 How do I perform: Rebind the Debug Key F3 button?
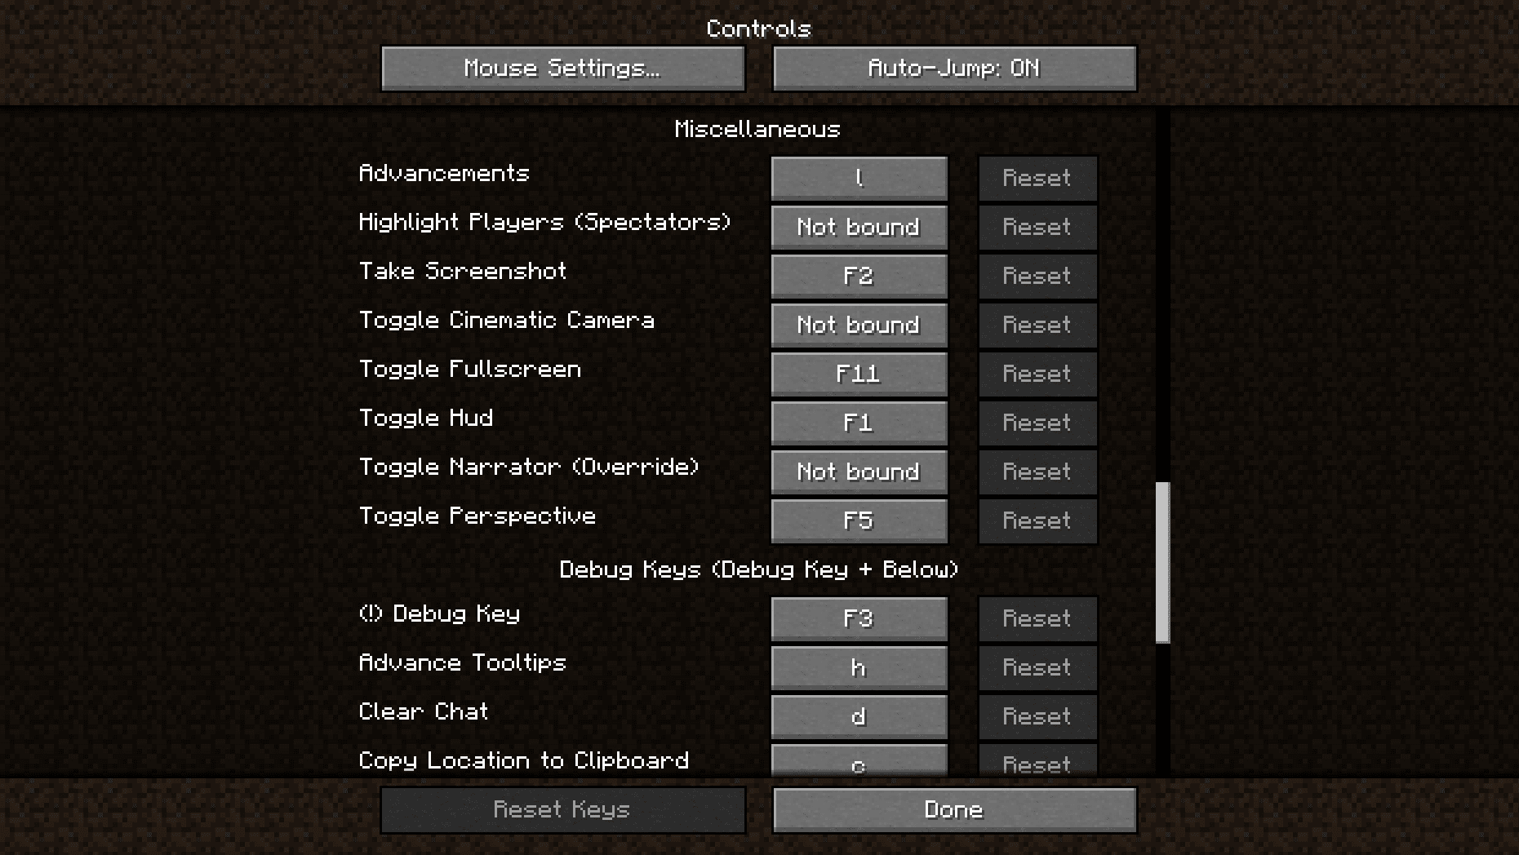859,618
